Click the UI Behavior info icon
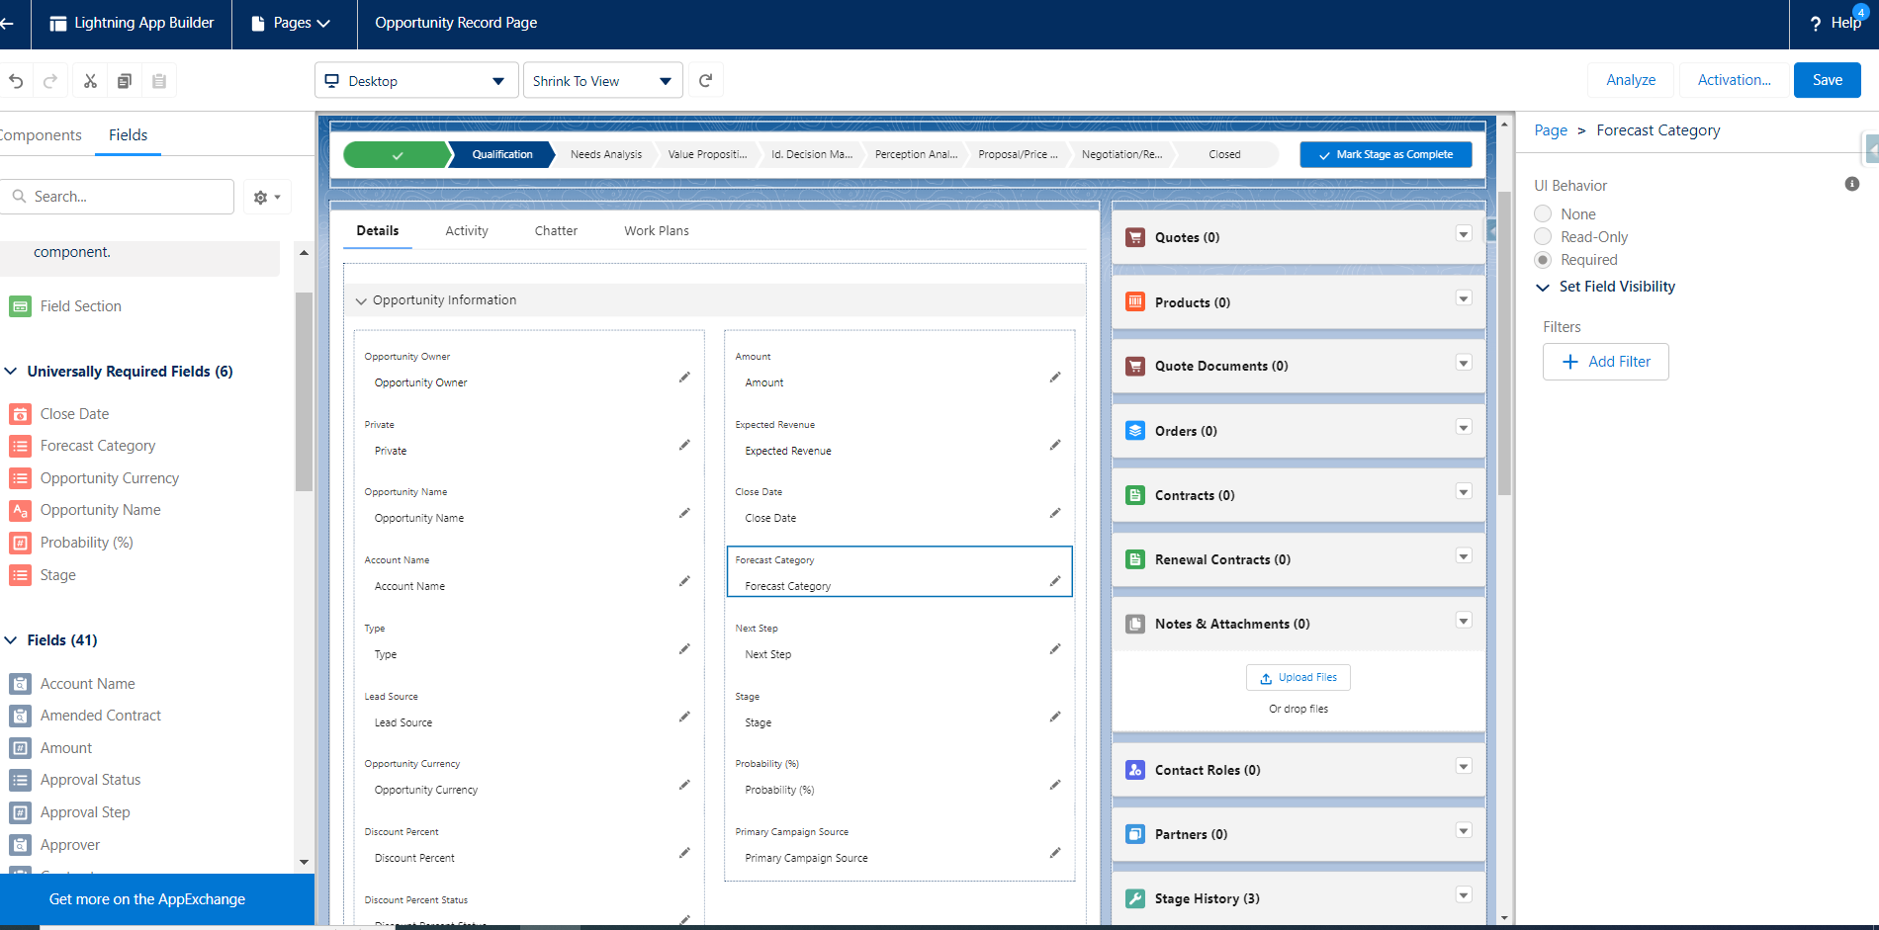 (x=1852, y=184)
